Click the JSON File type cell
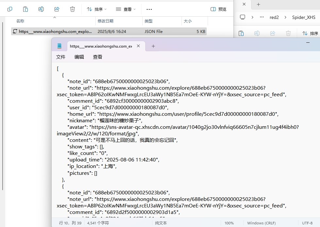 (153, 32)
